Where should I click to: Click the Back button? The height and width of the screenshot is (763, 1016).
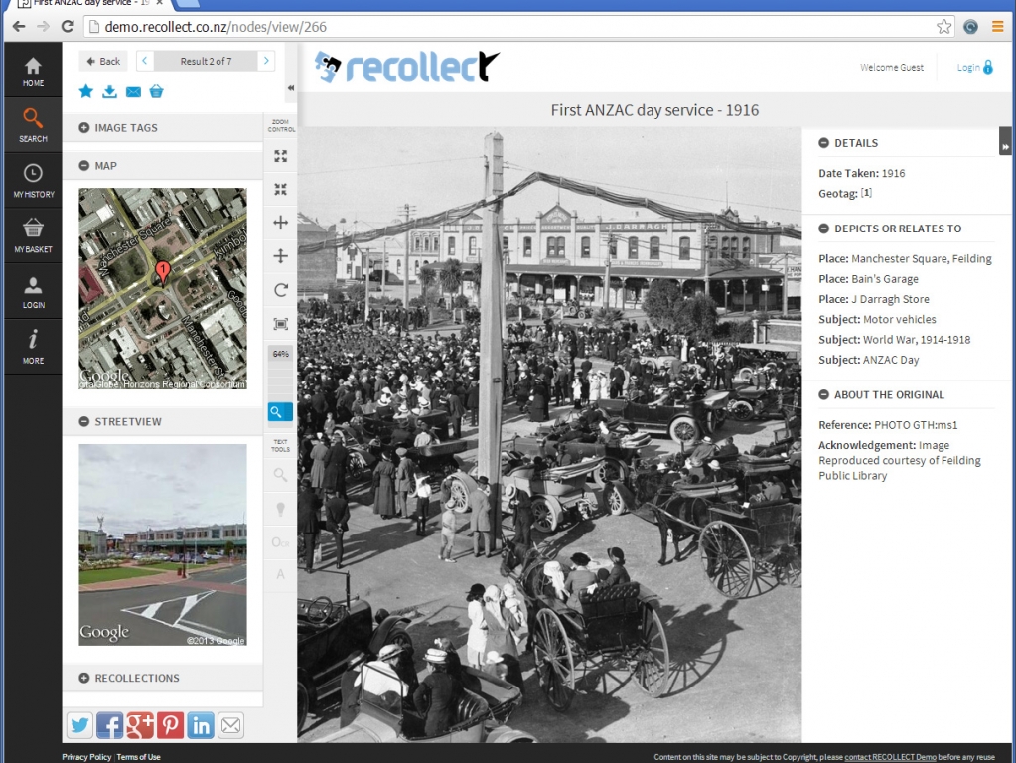(102, 61)
